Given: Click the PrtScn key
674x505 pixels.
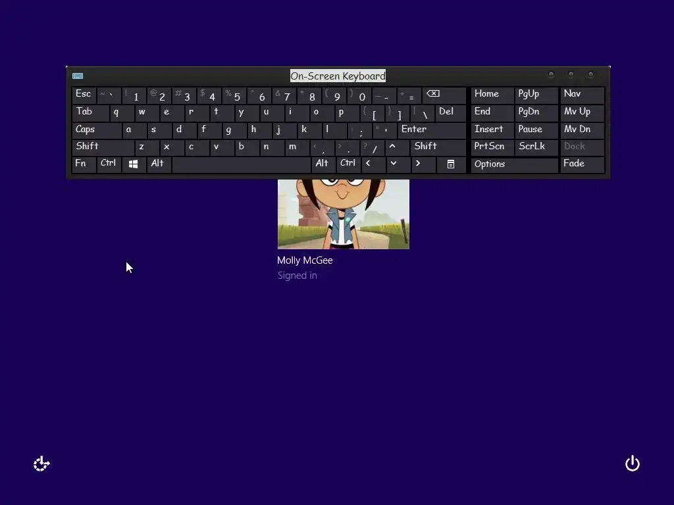Looking at the screenshot, I should [492, 147].
